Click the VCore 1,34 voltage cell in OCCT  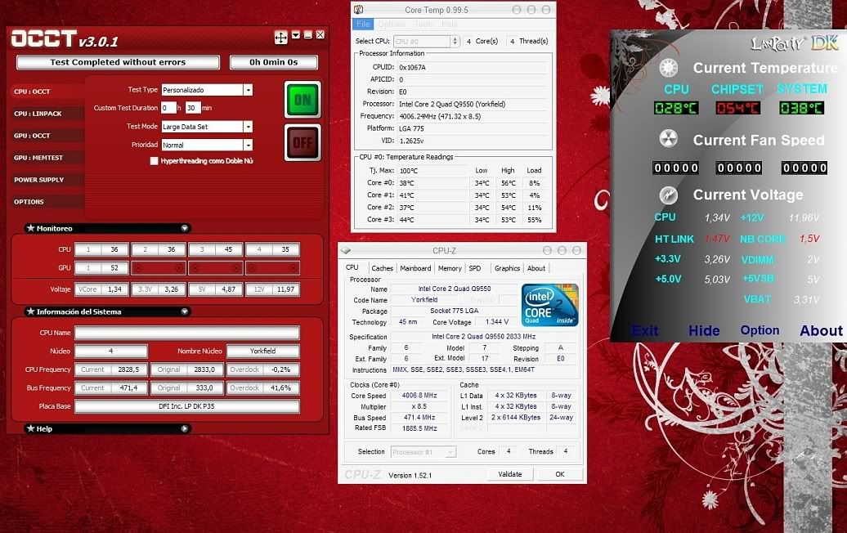[101, 289]
